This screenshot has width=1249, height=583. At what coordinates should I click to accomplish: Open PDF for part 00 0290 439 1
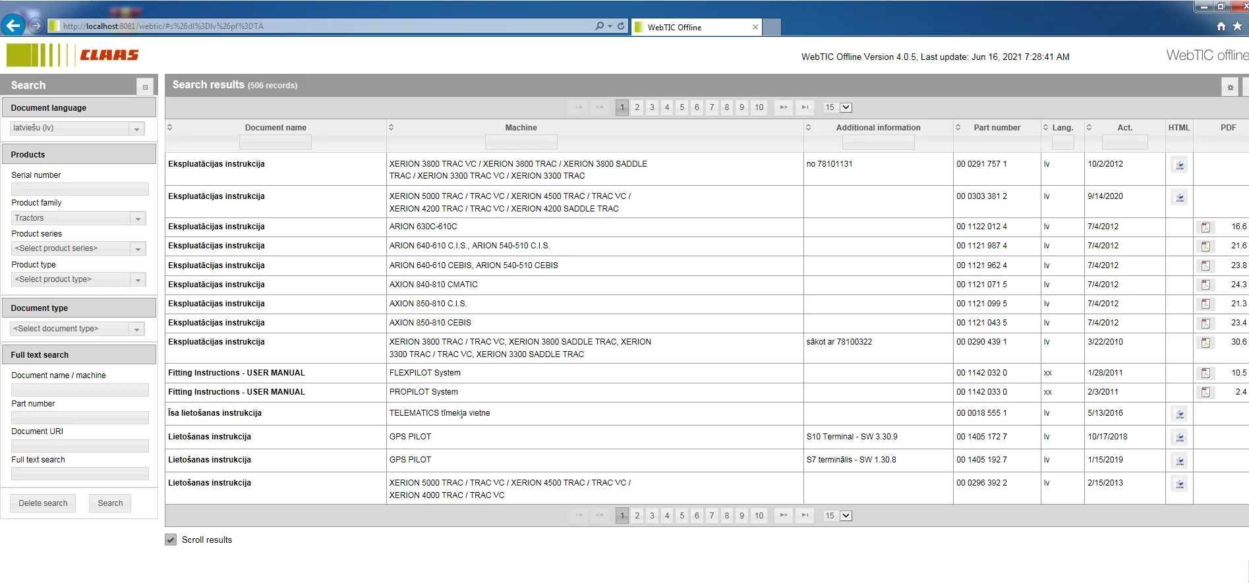pos(1205,343)
